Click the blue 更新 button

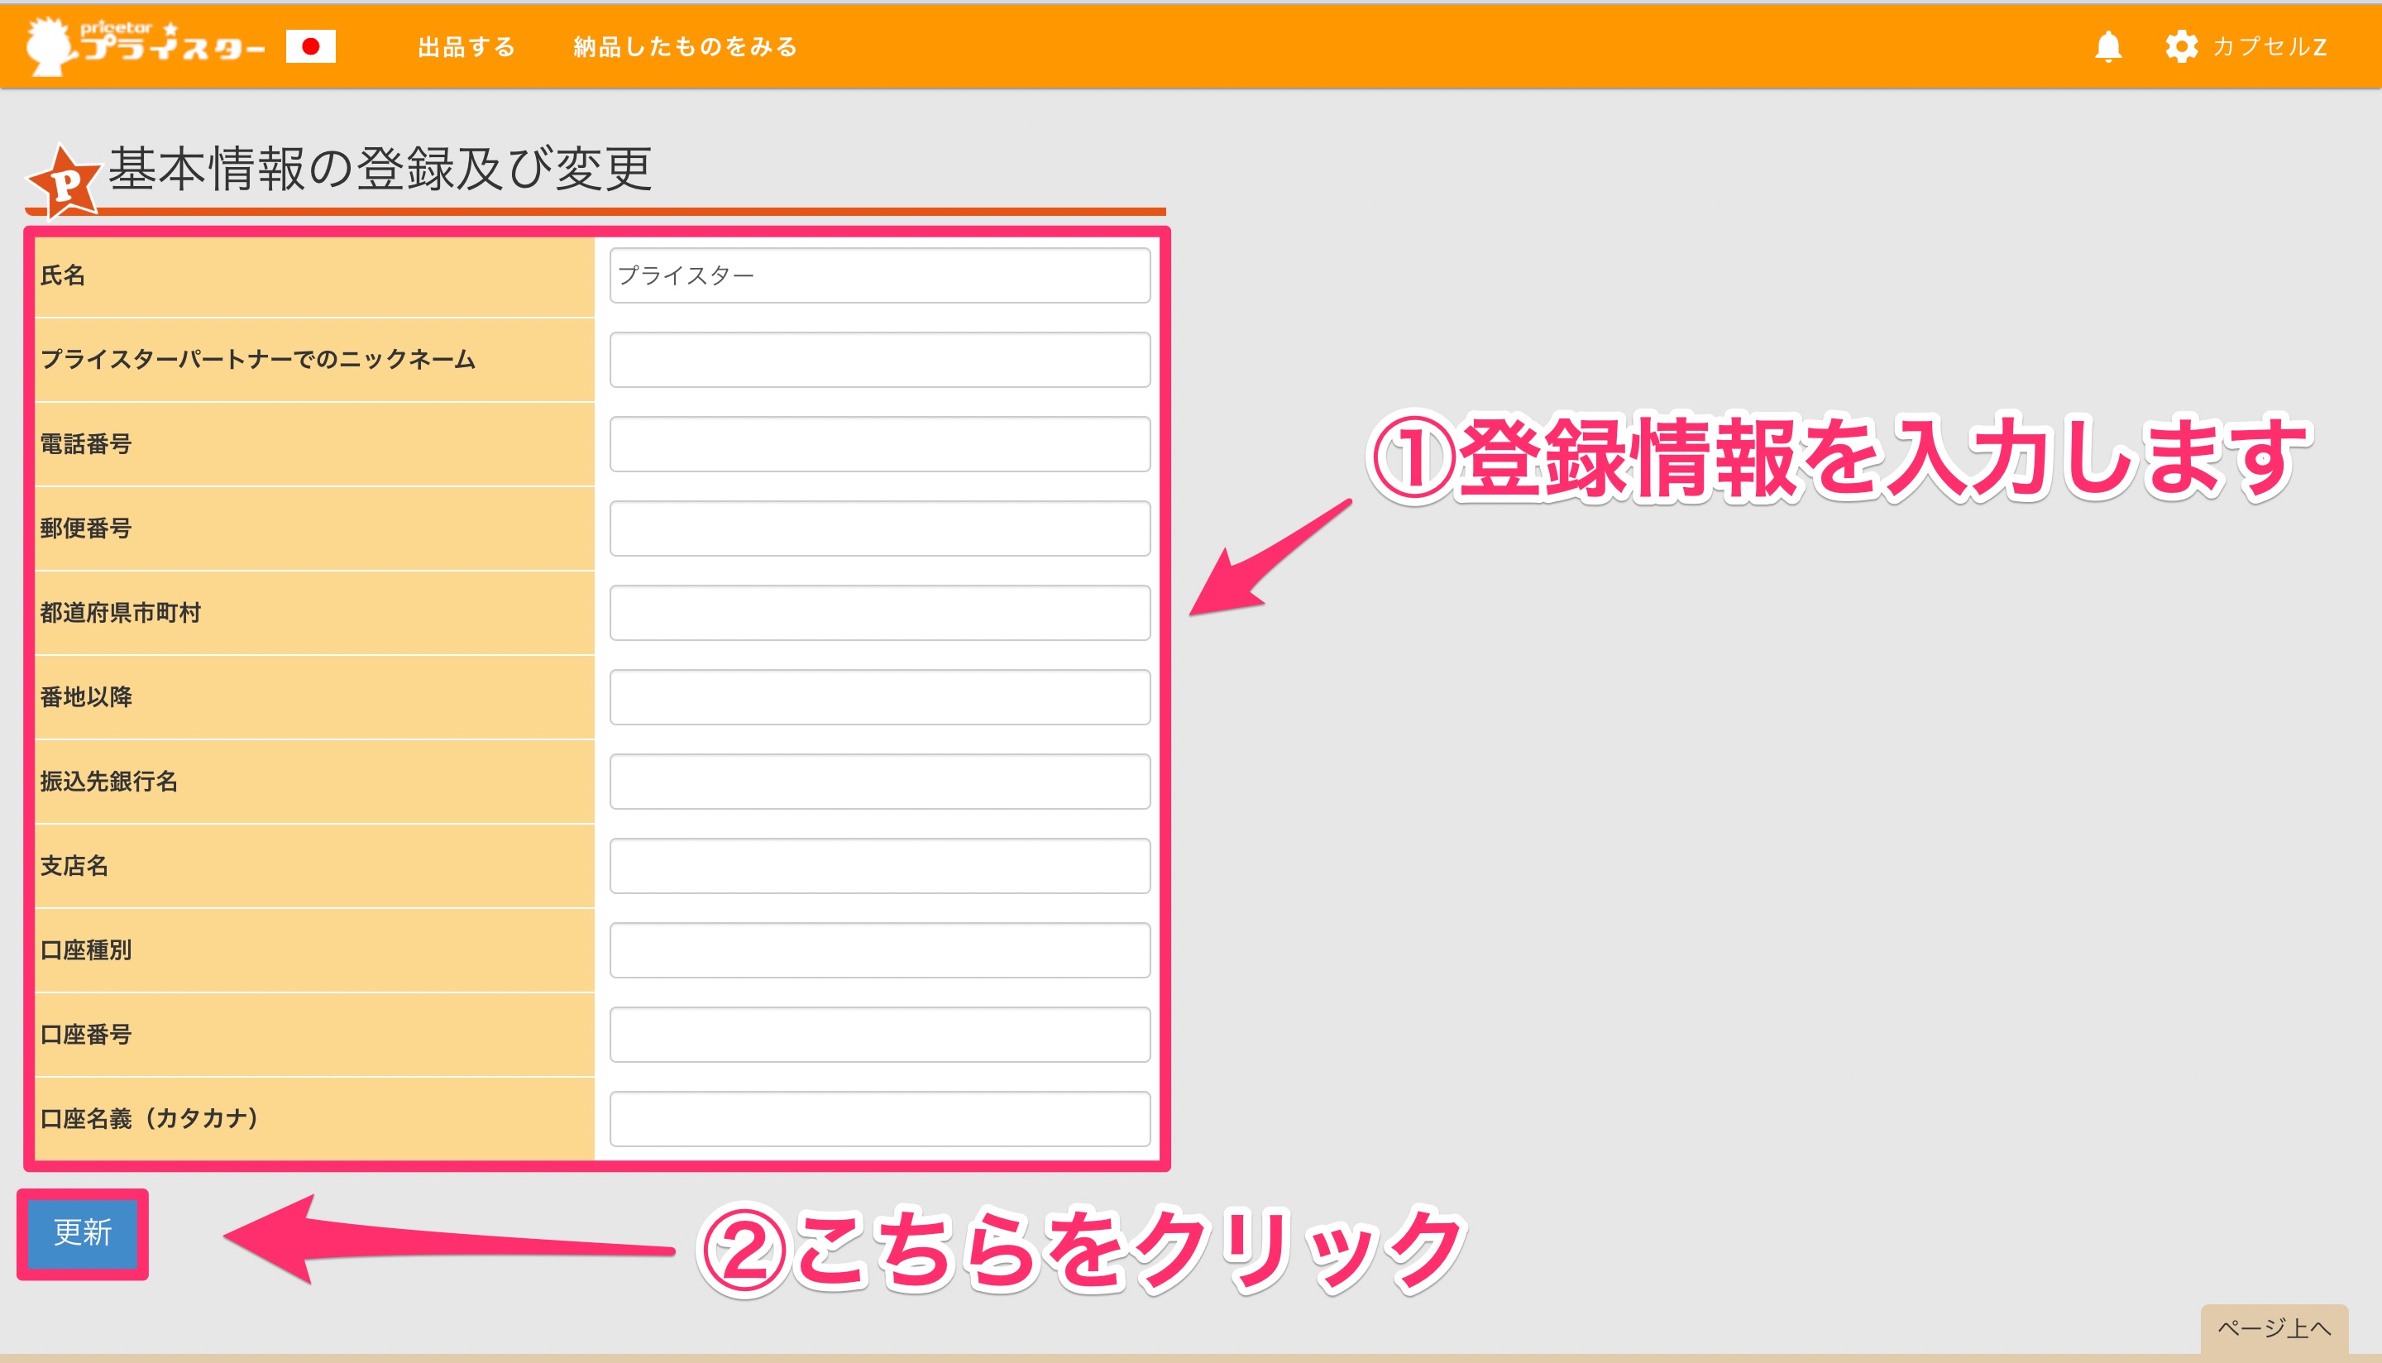pyautogui.click(x=83, y=1233)
